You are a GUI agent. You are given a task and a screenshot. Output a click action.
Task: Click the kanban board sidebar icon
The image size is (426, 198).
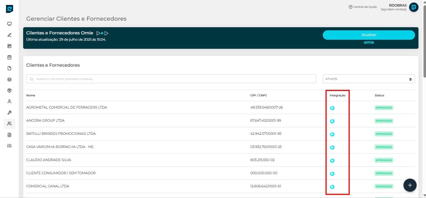point(9,46)
